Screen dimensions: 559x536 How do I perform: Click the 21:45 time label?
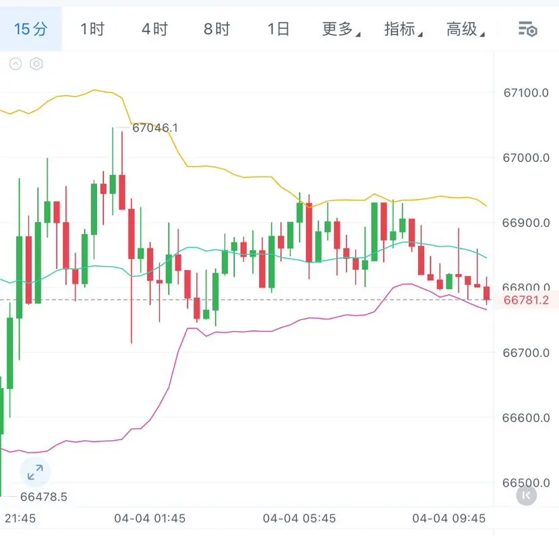tap(20, 518)
